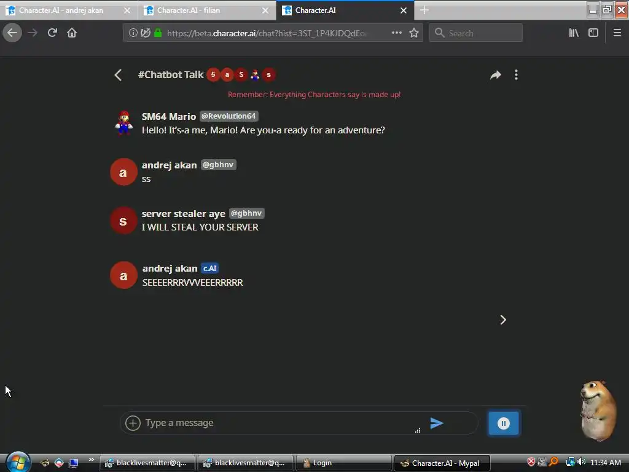629x472 pixels.
Task: Click the SM64 Mario name
Action: 169,116
